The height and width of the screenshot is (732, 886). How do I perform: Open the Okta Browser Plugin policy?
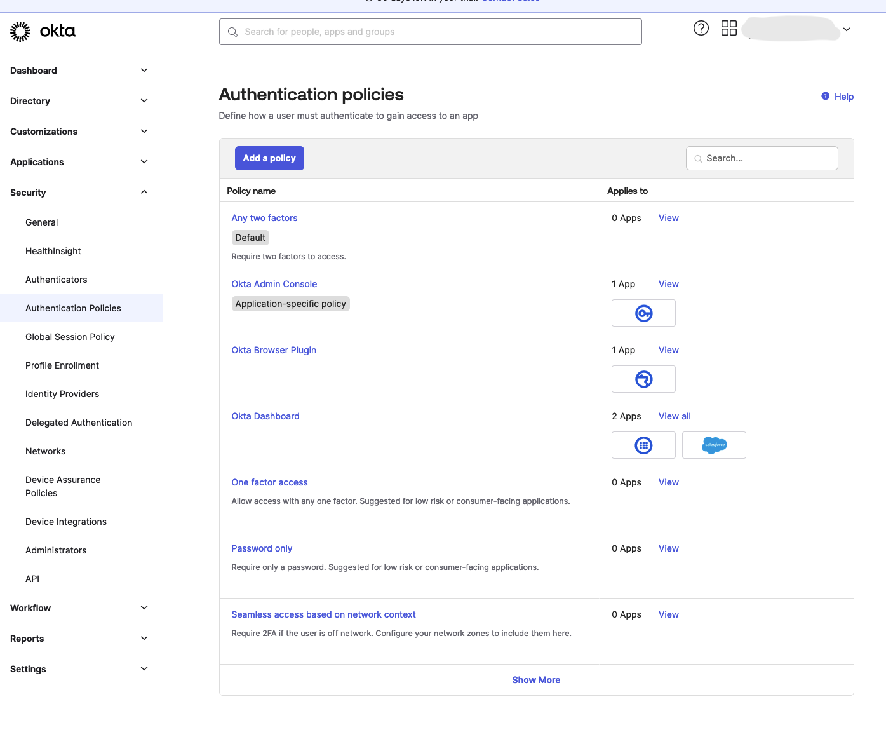(x=274, y=350)
